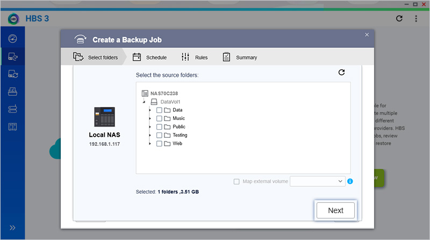Click the Next button
The width and height of the screenshot is (430, 240).
tap(335, 210)
